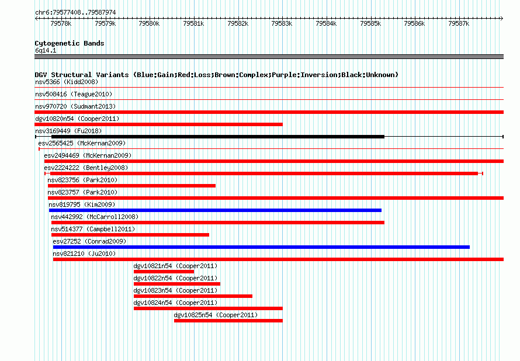Click the dgv10820n54 (Cooper2011) red bar
The width and height of the screenshot is (520, 361).
[158, 124]
